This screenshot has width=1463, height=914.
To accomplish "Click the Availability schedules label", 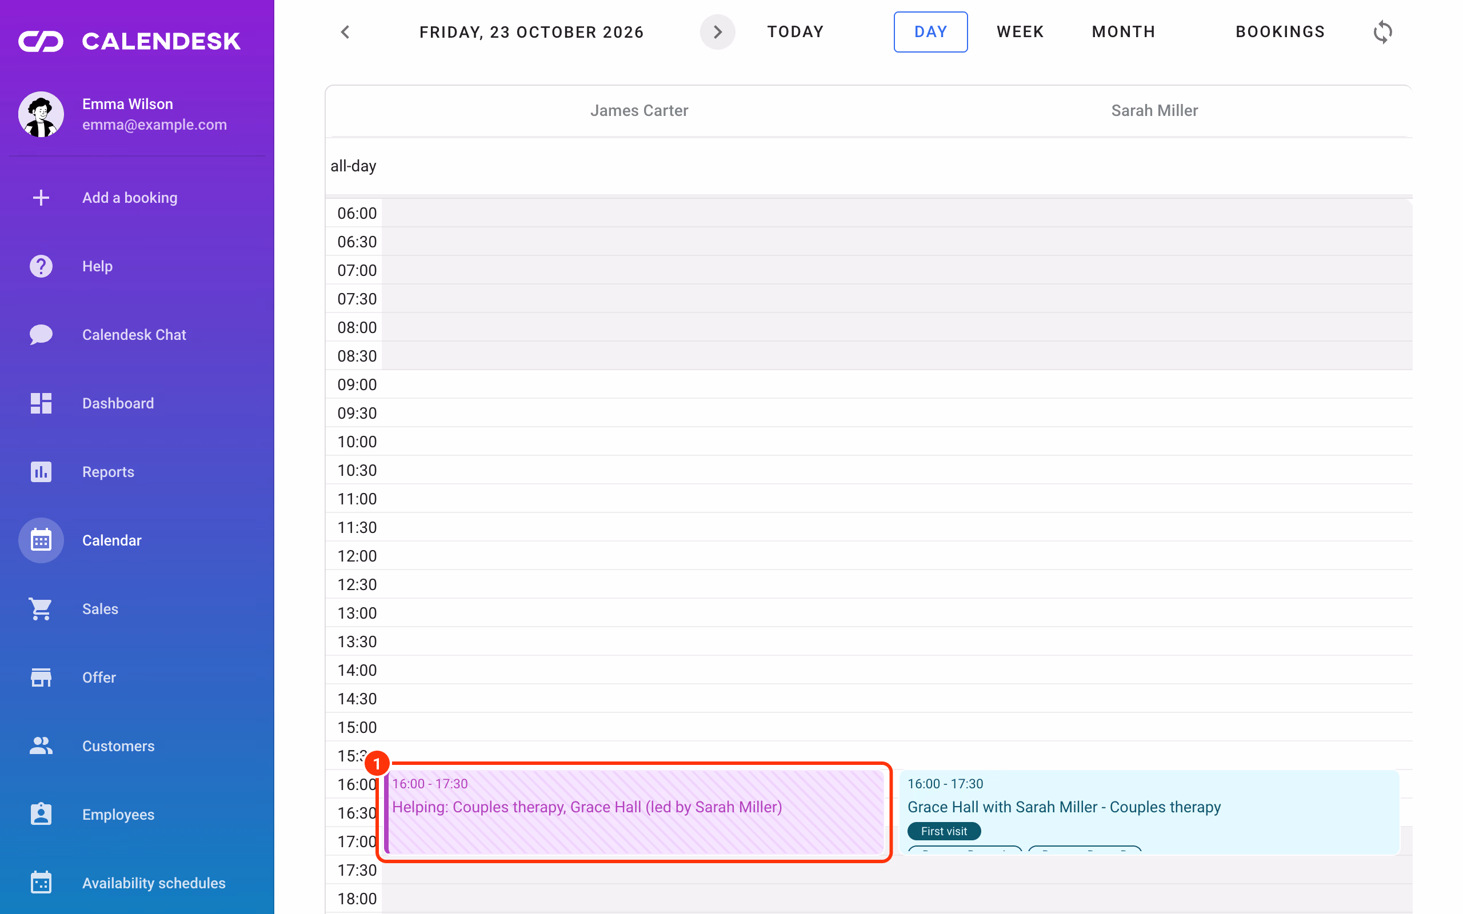I will coord(154,883).
